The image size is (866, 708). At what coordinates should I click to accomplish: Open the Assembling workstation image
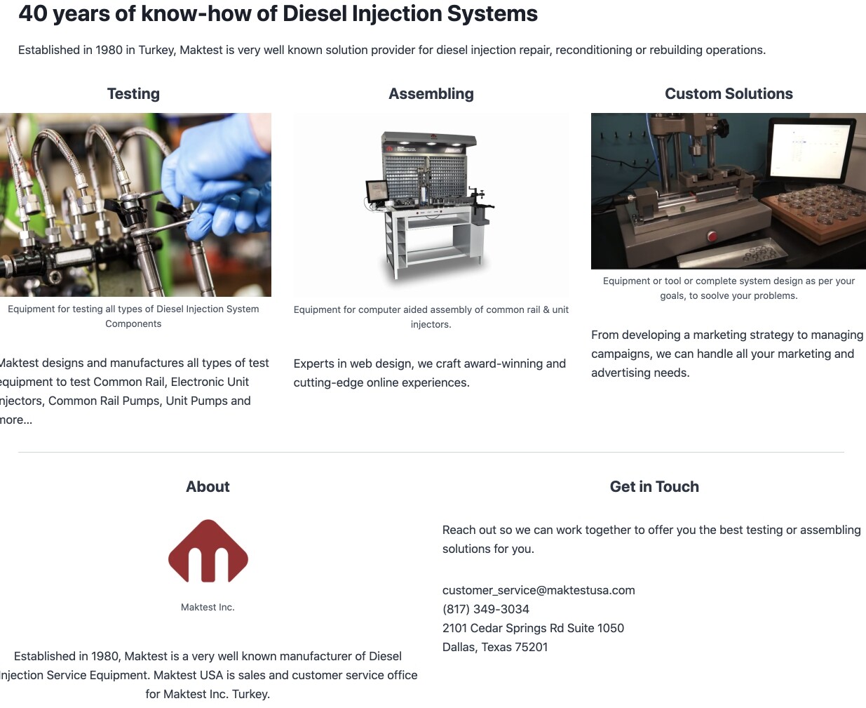point(431,205)
